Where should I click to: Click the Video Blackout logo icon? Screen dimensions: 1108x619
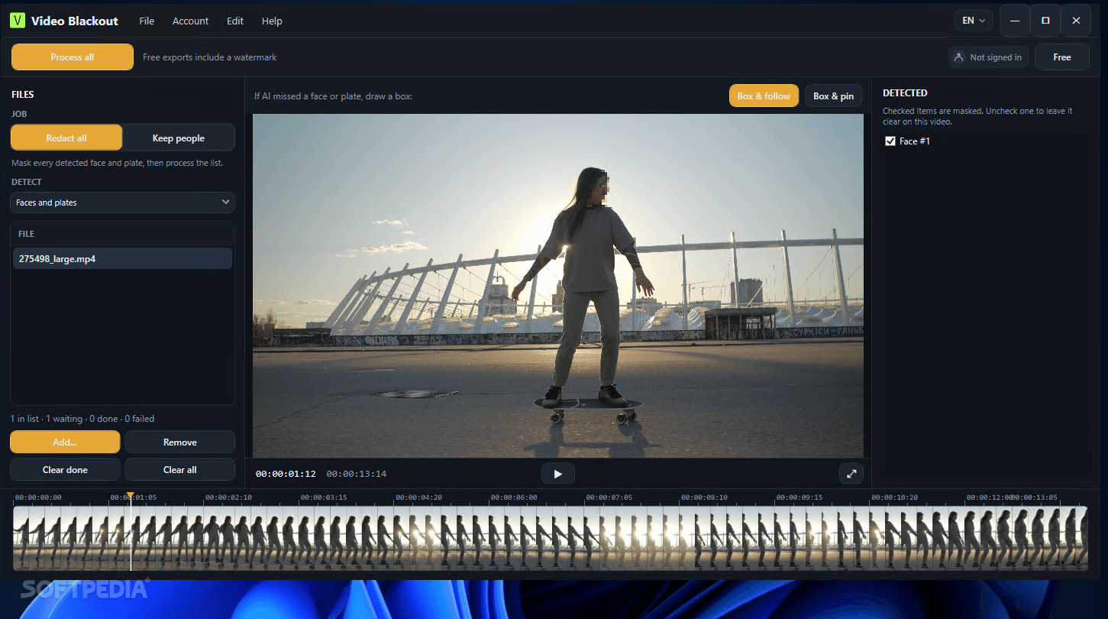click(18, 21)
